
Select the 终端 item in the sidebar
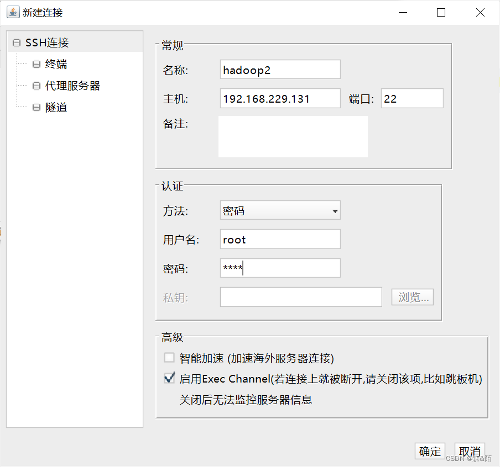tap(56, 64)
